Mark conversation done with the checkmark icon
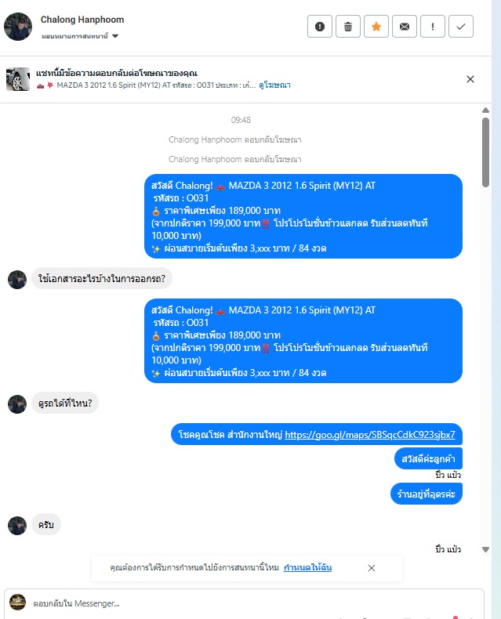This screenshot has width=501, height=619. [461, 27]
